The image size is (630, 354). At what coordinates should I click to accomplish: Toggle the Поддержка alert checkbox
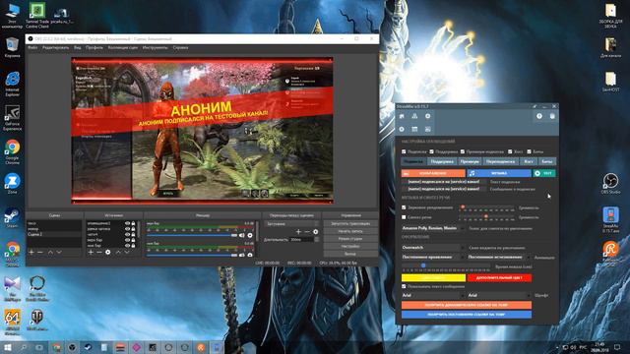click(x=431, y=151)
